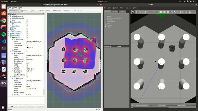Uncheck the Grid display checkbox
198x111 pixels.
point(27,20)
